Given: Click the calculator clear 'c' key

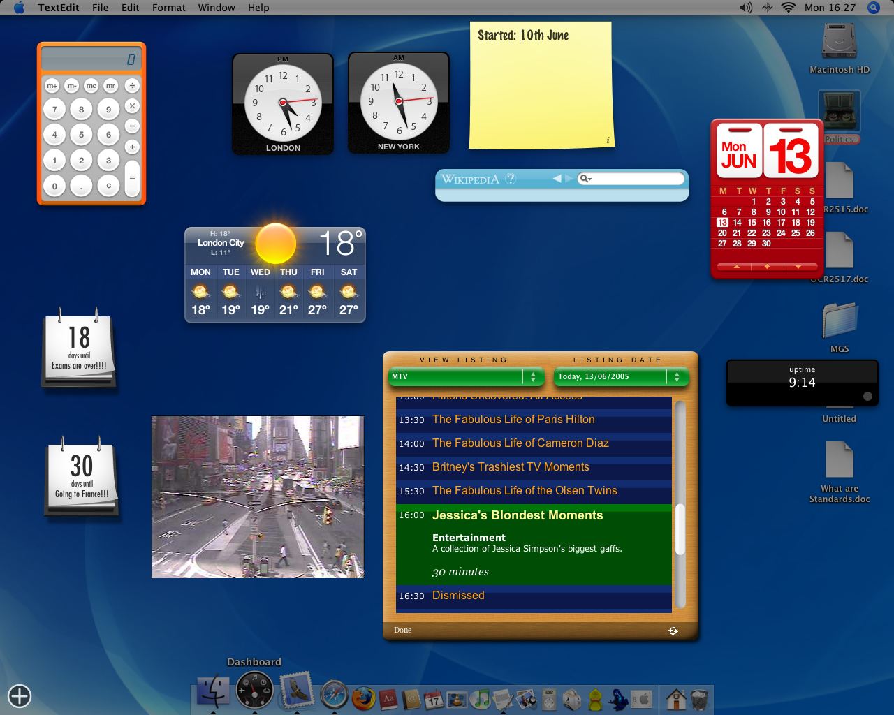Looking at the screenshot, I should (108, 186).
